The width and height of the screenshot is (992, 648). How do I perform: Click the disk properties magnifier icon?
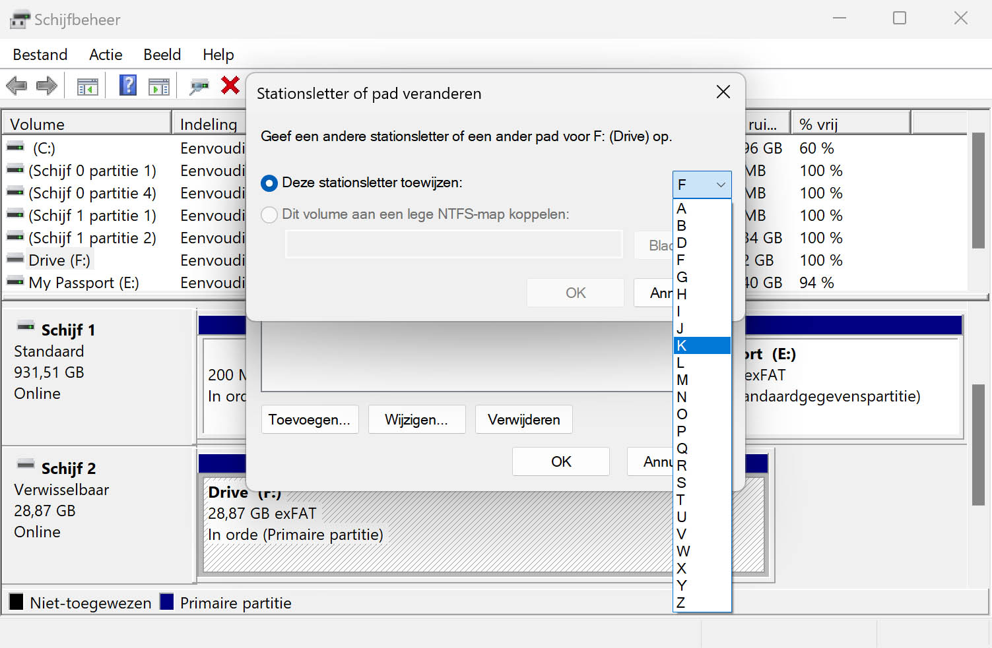coord(199,86)
